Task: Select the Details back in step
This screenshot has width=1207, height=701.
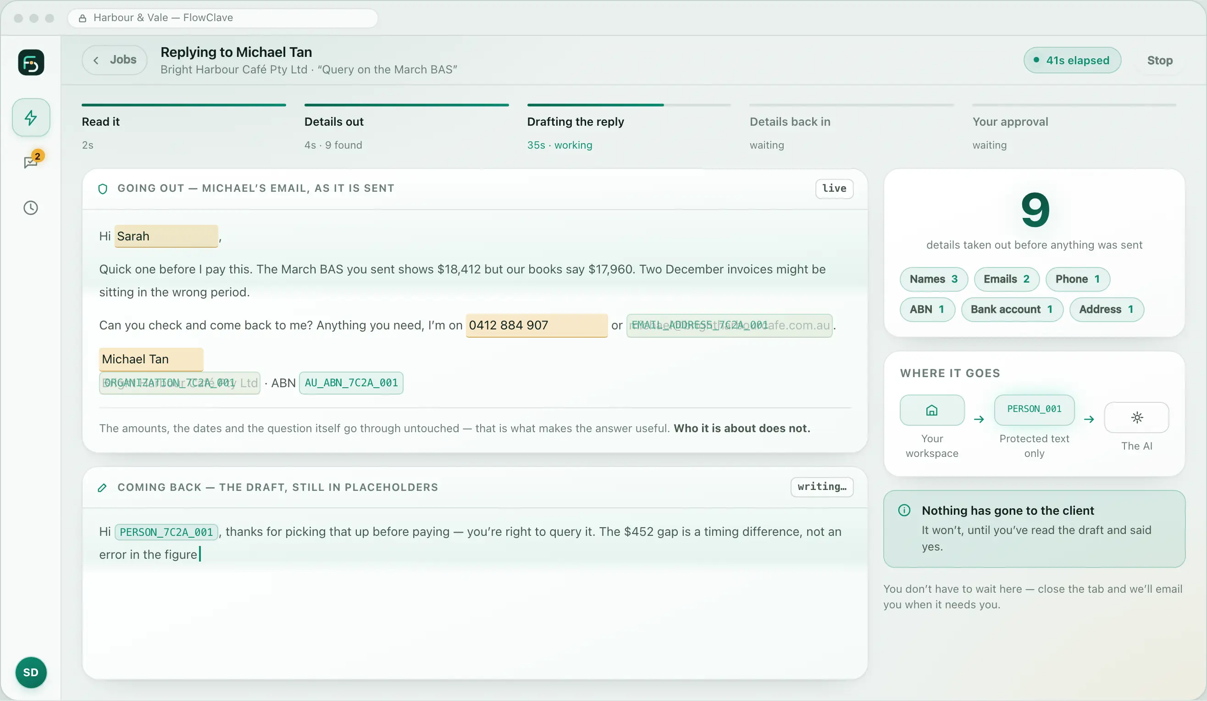Action: (x=851, y=128)
